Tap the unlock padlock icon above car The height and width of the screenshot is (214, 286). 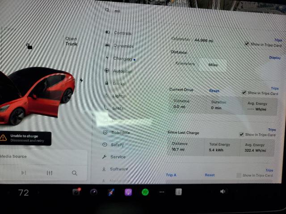pyautogui.click(x=29, y=46)
